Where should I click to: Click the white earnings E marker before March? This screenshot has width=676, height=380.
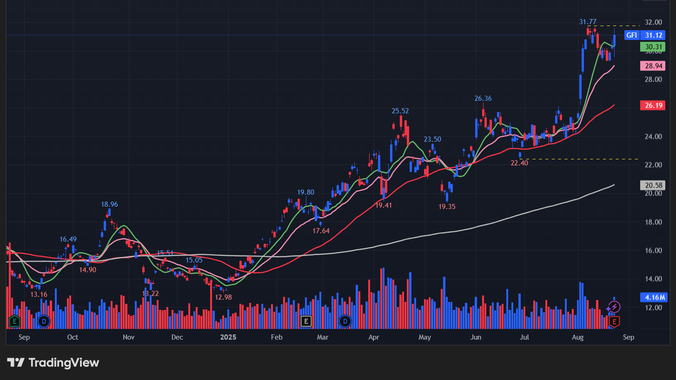[306, 321]
